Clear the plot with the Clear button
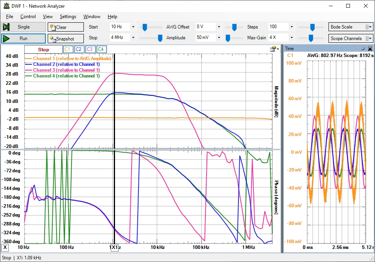The height and width of the screenshot is (262, 375). tap(65, 27)
